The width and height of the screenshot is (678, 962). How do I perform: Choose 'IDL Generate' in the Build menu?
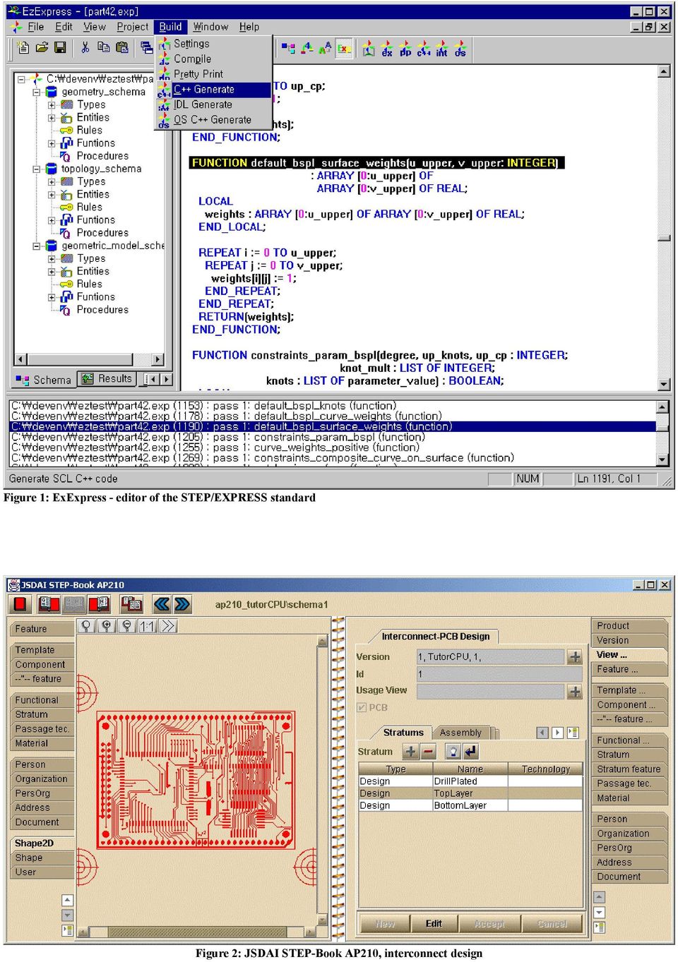pyautogui.click(x=213, y=104)
